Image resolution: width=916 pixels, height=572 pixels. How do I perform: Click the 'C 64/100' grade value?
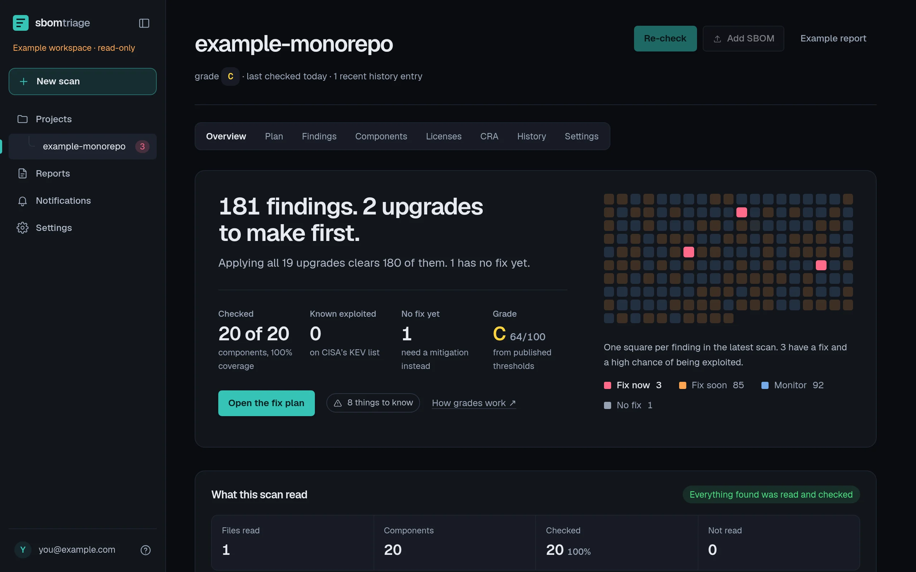519,334
